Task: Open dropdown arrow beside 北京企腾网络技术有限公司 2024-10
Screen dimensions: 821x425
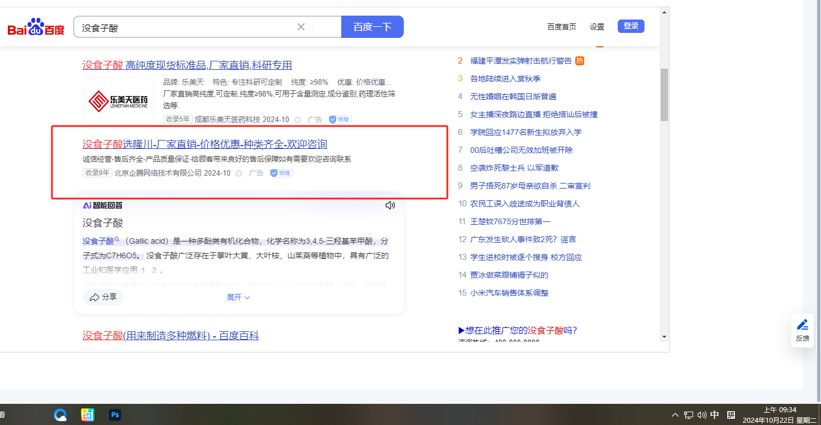Action: pyautogui.click(x=238, y=173)
